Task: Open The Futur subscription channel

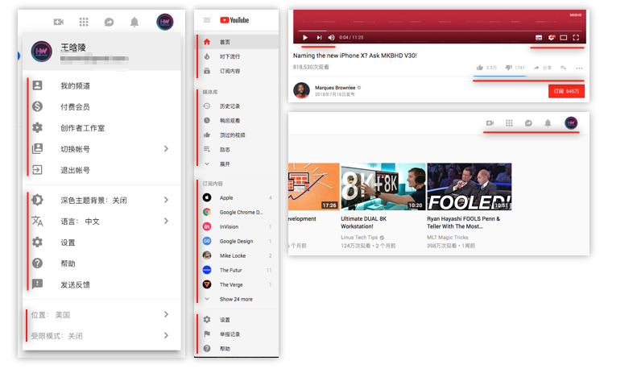Action: click(x=237, y=270)
